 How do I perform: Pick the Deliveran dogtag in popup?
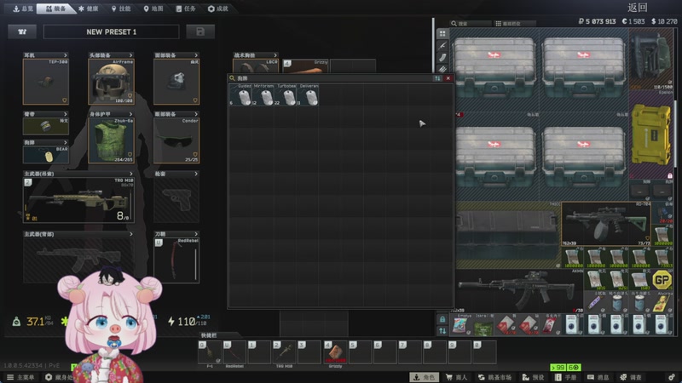point(308,94)
